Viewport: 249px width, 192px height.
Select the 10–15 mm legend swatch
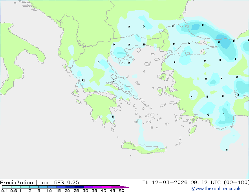coord(52,187)
